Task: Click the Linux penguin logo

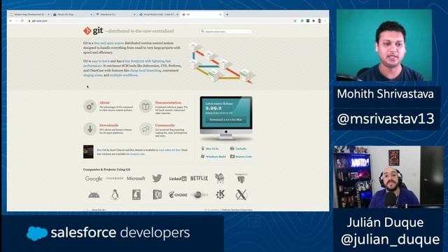Action: 115,195
